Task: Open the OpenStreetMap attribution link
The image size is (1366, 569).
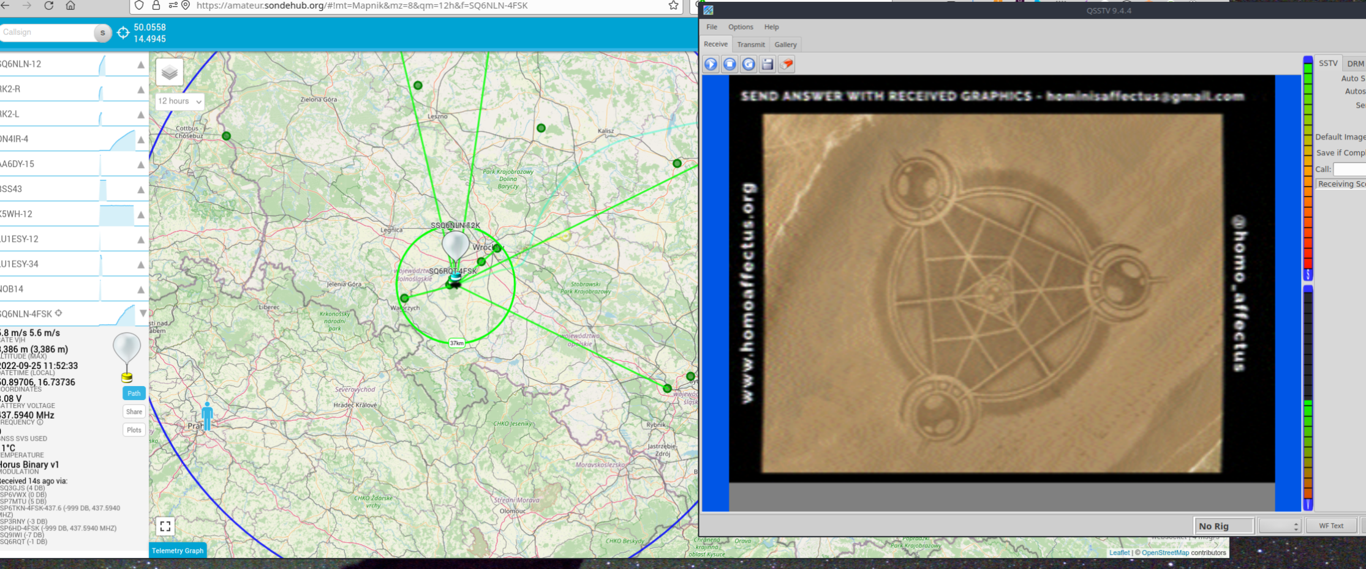Action: (x=1165, y=552)
